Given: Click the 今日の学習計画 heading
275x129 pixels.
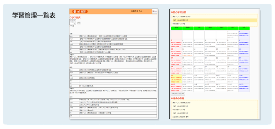Looking at the screenshot, I should tap(178, 12).
